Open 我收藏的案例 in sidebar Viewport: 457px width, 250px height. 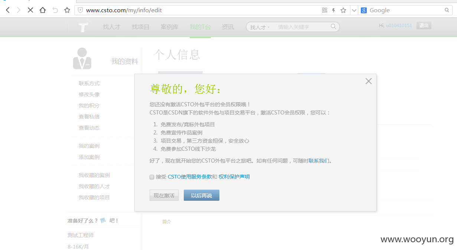click(x=94, y=175)
